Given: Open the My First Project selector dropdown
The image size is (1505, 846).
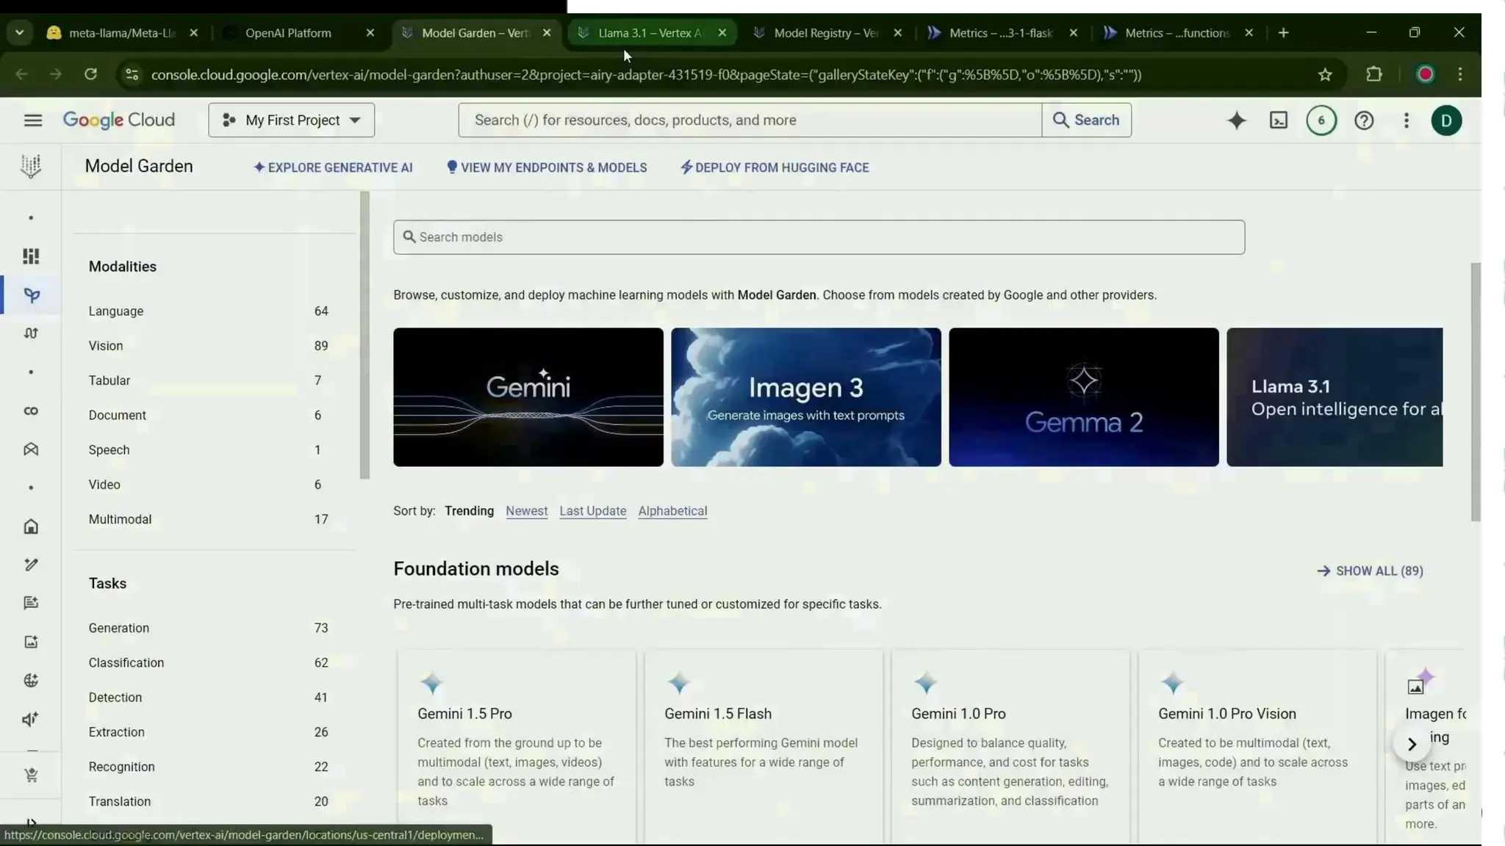Looking at the screenshot, I should point(291,120).
